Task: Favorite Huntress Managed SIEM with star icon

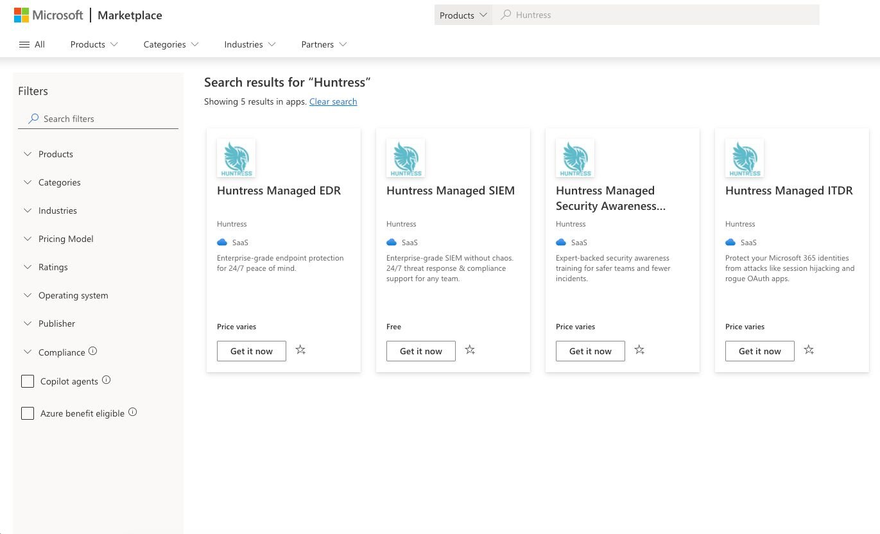Action: click(x=470, y=350)
